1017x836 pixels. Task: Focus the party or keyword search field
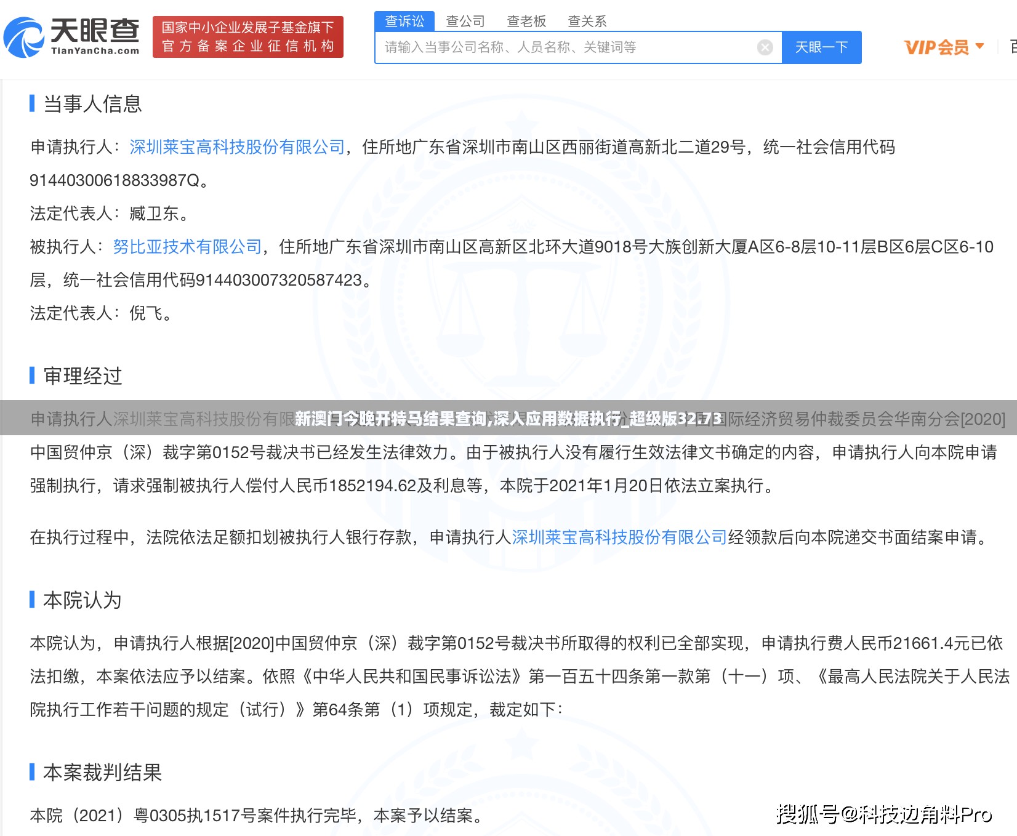(566, 47)
